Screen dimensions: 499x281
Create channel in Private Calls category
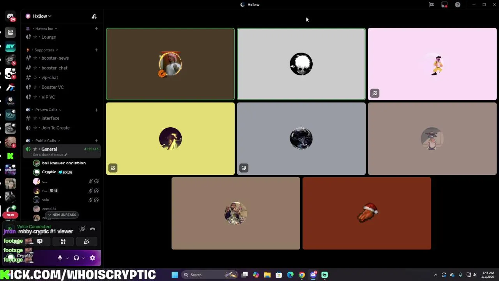[x=96, y=110]
